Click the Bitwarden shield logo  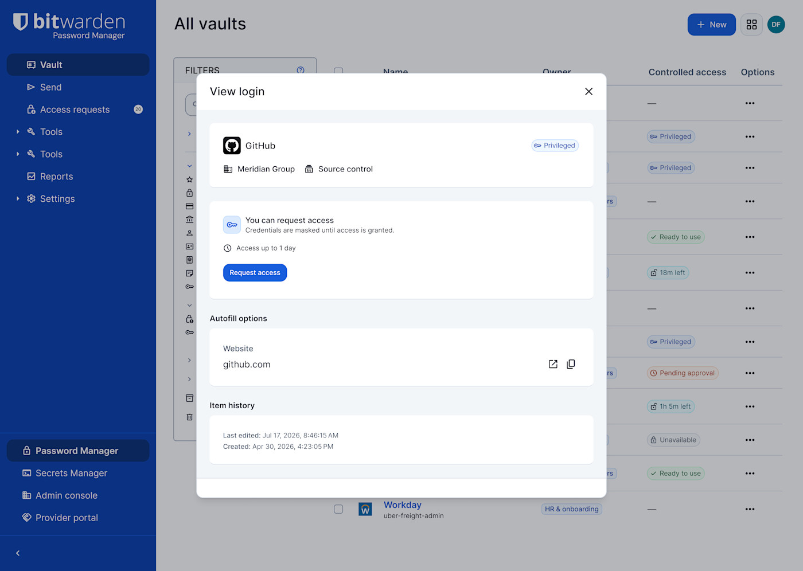tap(21, 22)
